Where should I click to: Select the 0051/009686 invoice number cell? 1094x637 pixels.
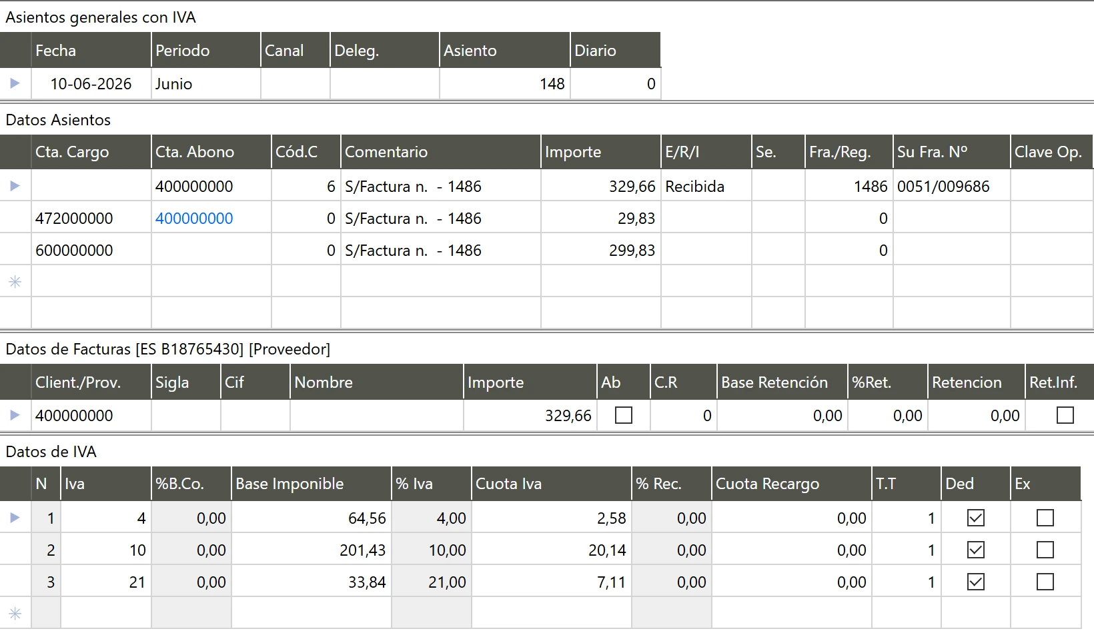point(952,186)
